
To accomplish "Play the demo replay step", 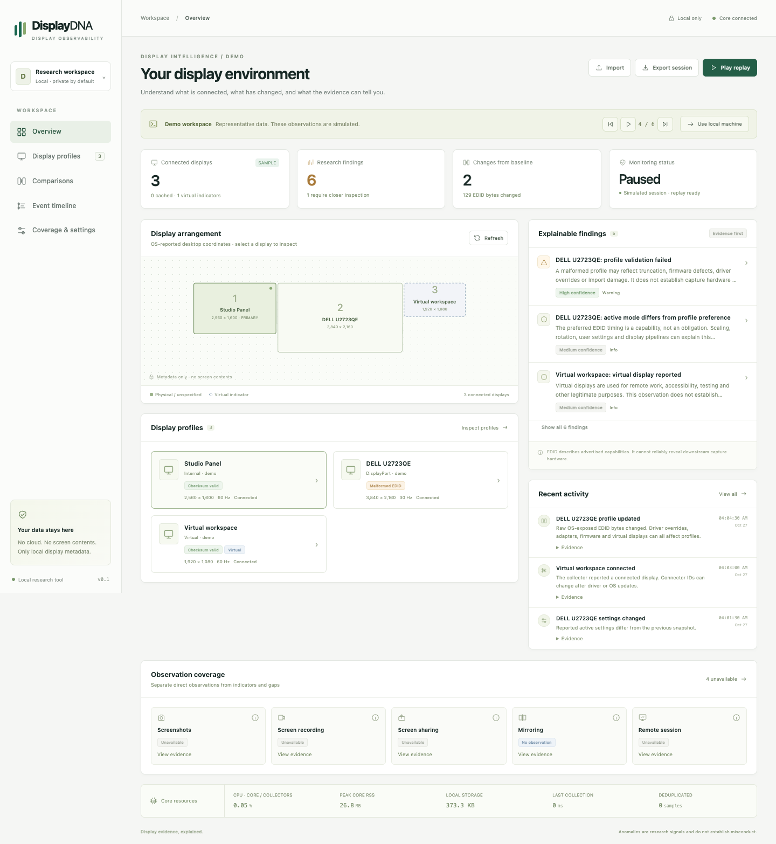I will point(628,124).
